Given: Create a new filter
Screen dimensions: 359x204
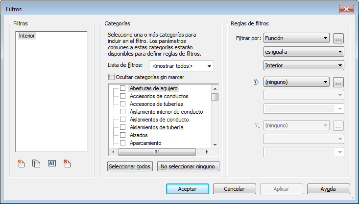Looking at the screenshot, I should 21,164.
